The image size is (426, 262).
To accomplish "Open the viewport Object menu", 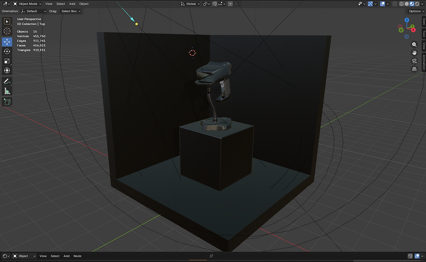I will [84, 4].
